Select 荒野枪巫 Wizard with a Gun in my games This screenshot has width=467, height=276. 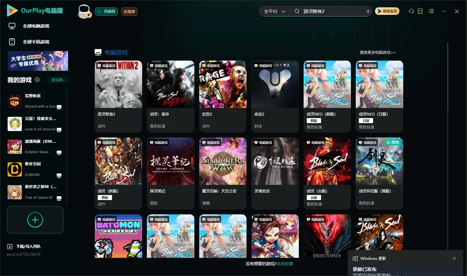pyautogui.click(x=35, y=101)
